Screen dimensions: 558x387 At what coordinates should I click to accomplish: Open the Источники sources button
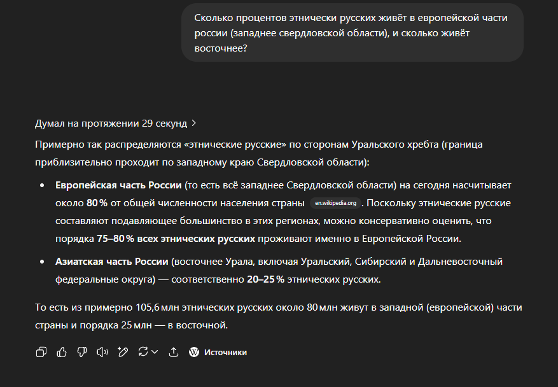218,352
